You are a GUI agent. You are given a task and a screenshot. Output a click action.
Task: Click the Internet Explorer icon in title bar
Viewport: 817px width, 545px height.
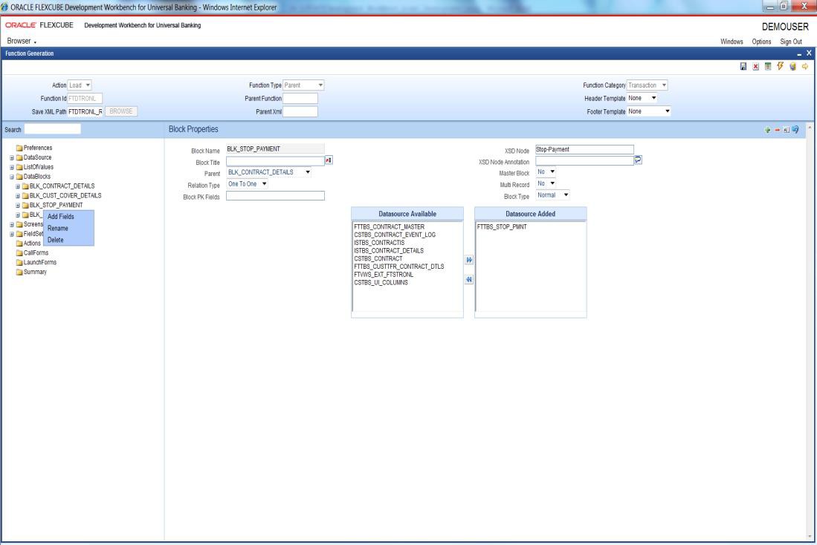point(4,7)
